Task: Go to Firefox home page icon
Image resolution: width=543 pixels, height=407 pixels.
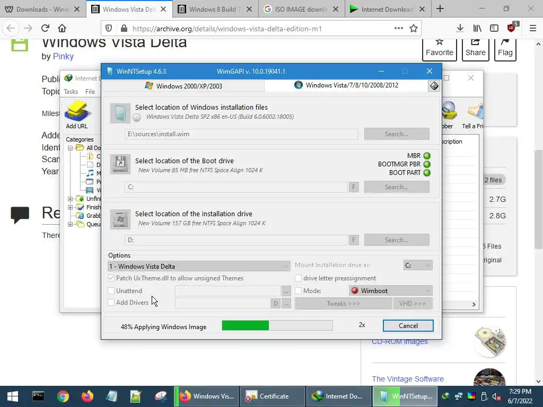Action: pos(62,28)
